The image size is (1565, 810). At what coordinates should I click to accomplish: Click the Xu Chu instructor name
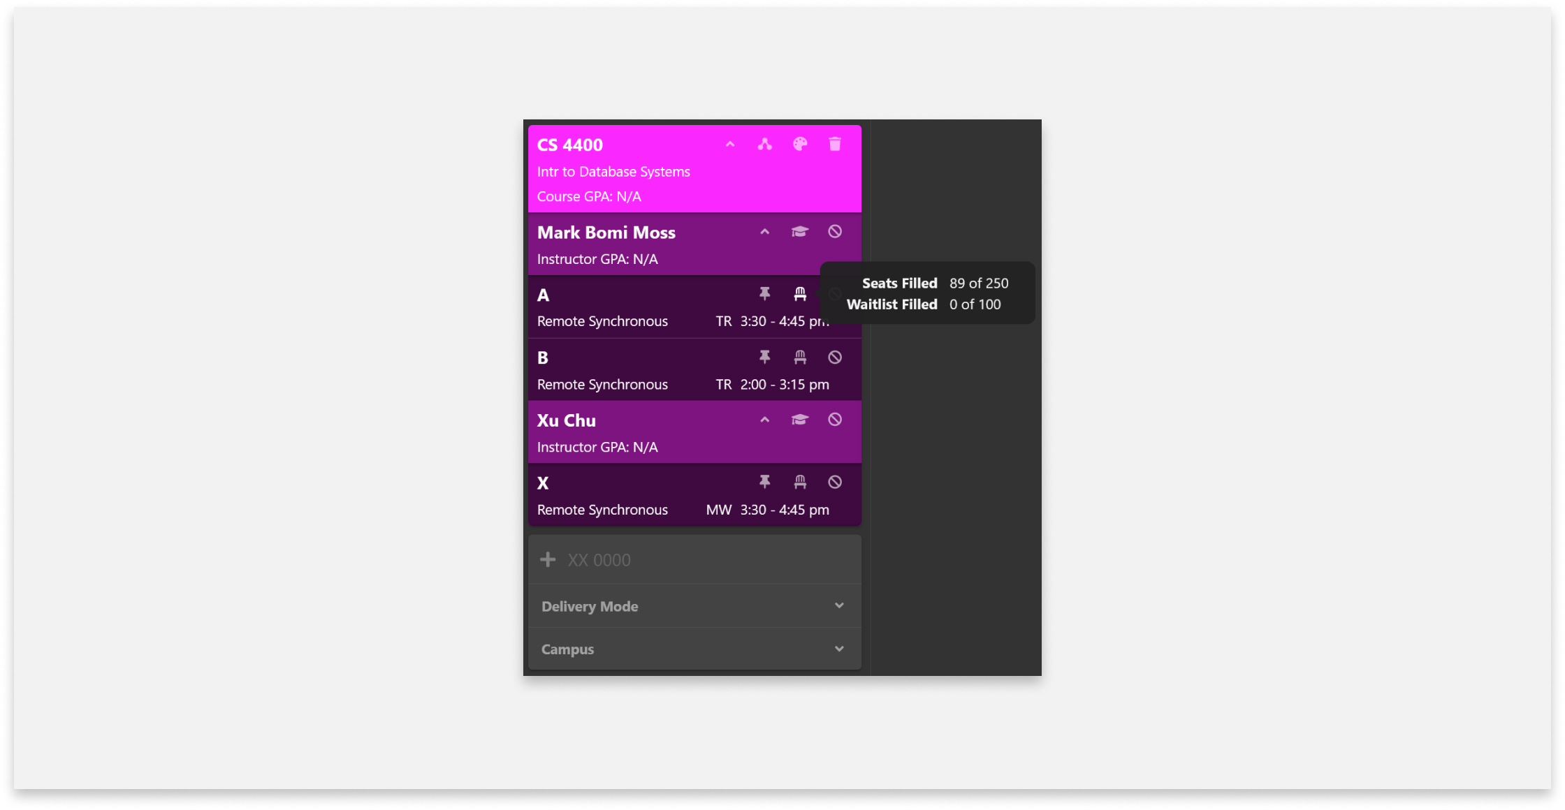567,420
